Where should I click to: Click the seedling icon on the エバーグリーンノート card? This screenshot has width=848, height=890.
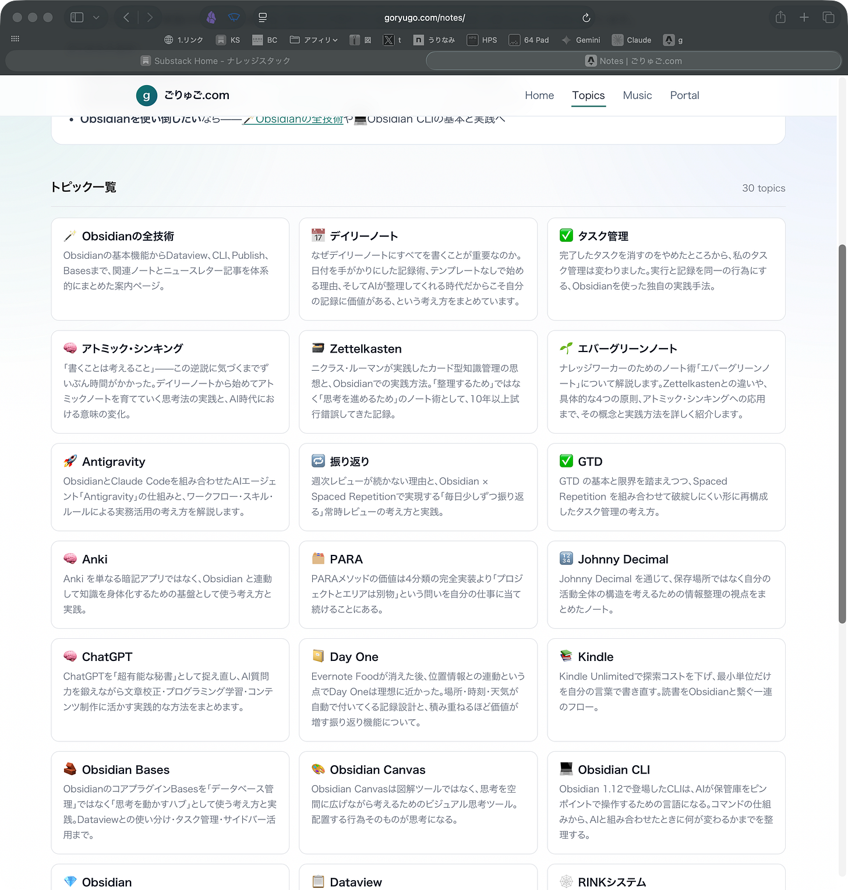[x=566, y=348]
